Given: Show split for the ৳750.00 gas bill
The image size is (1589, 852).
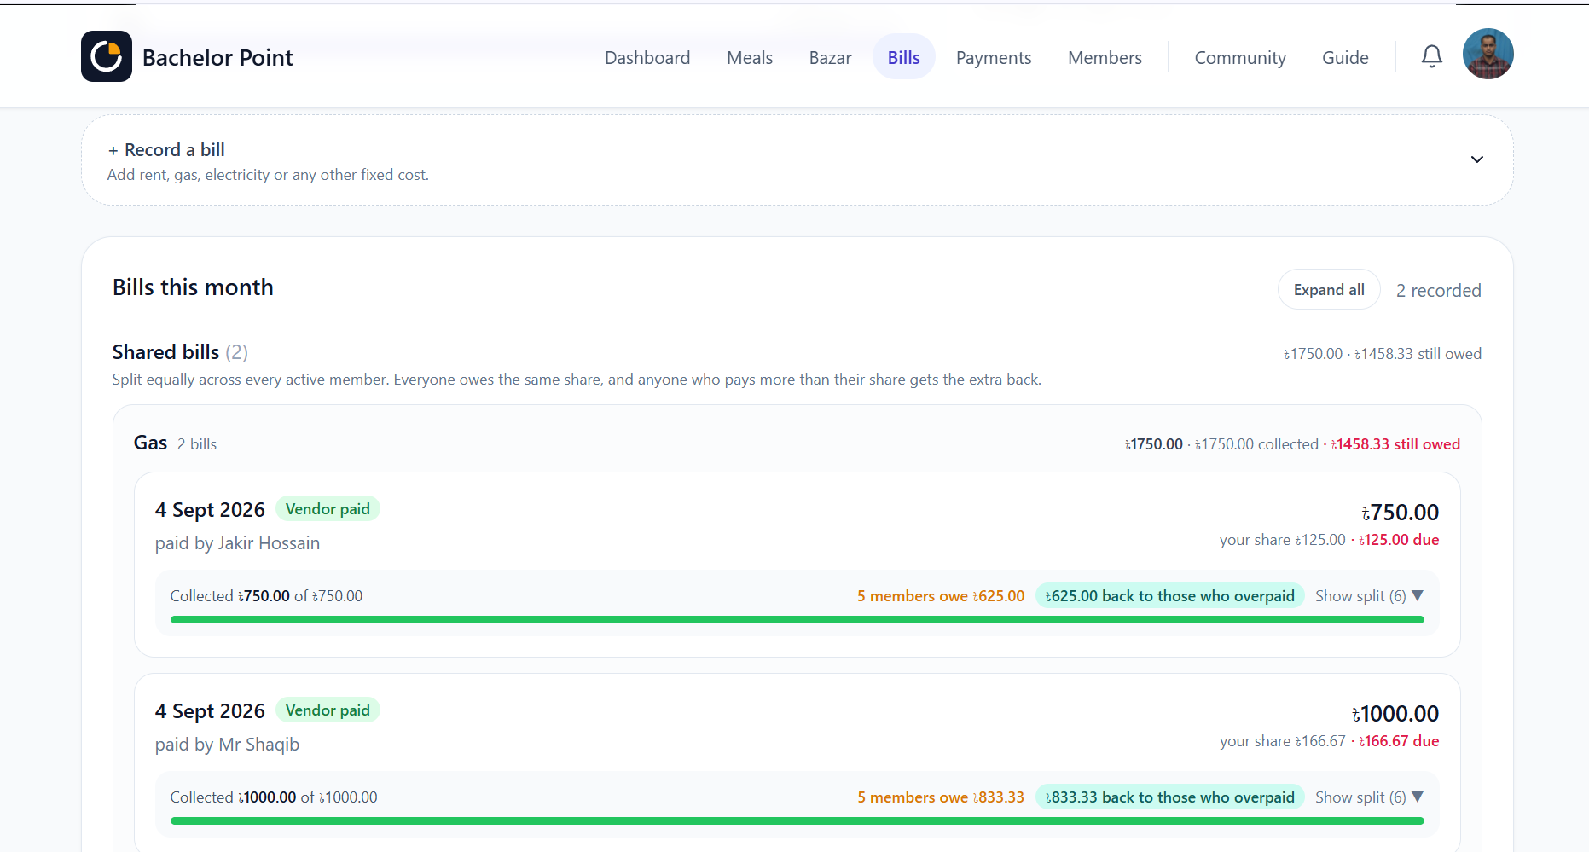Looking at the screenshot, I should (1369, 596).
